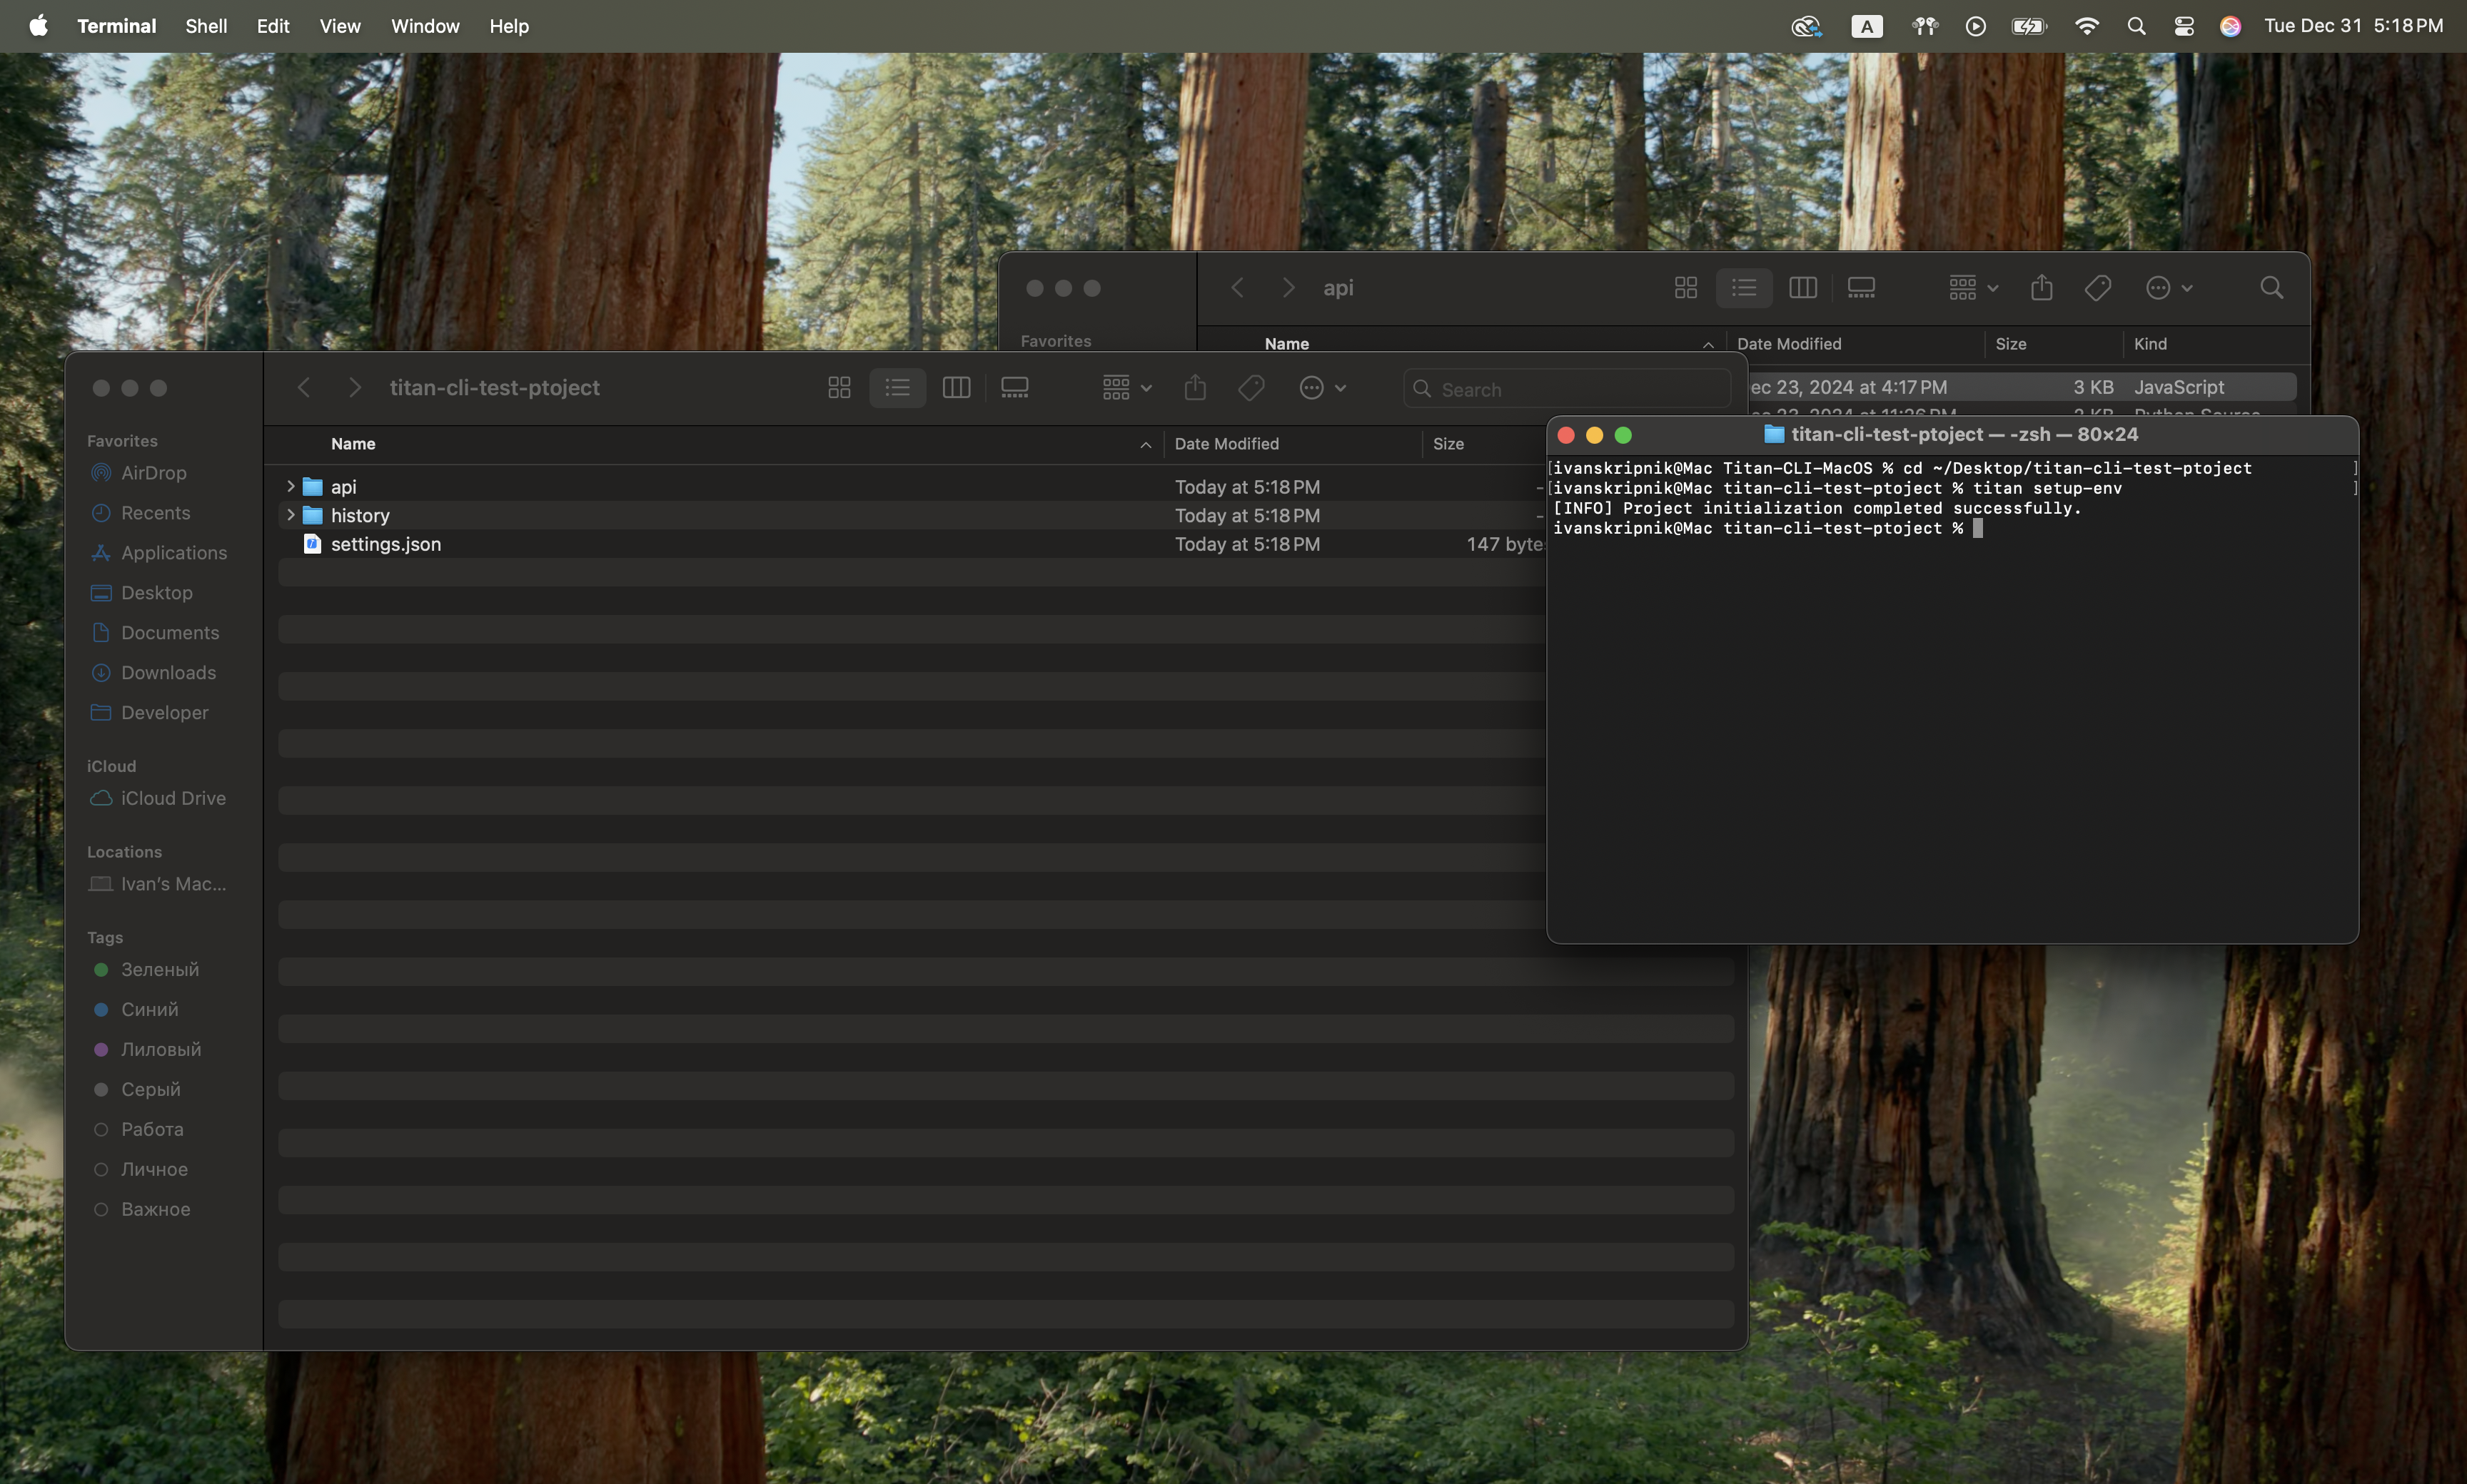This screenshot has height=1484, width=2467.
Task: Click the settings.json file icon
Action: point(312,544)
